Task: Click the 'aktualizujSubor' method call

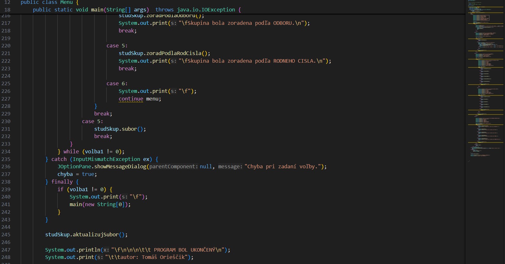Action: (95, 235)
